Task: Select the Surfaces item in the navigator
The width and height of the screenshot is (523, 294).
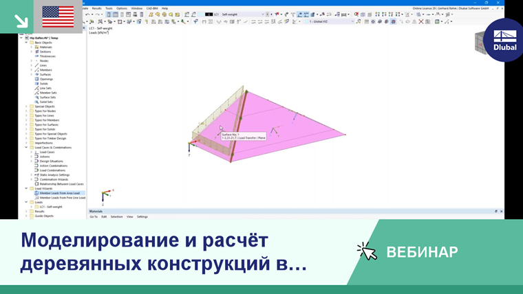Action: pyautogui.click(x=45, y=75)
